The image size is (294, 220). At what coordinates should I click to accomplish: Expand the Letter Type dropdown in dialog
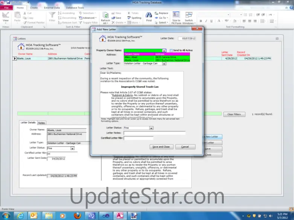pos(164,64)
